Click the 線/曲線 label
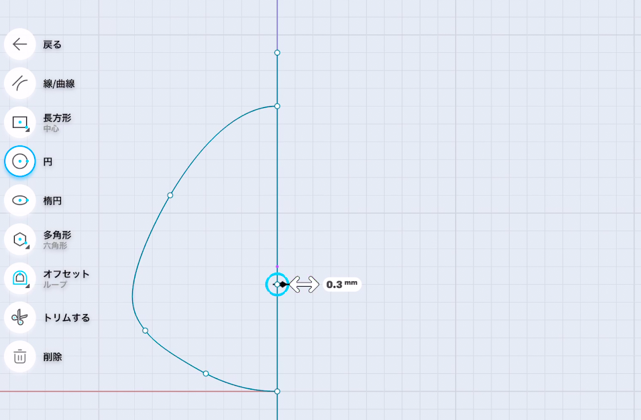The height and width of the screenshot is (420, 641). (x=59, y=84)
